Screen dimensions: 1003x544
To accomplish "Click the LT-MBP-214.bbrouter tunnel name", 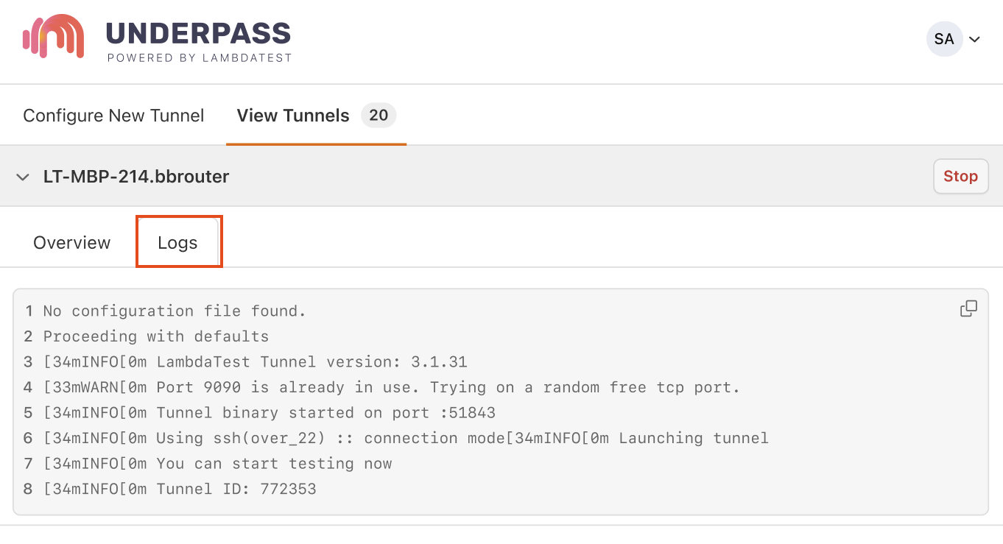I will pyautogui.click(x=136, y=177).
